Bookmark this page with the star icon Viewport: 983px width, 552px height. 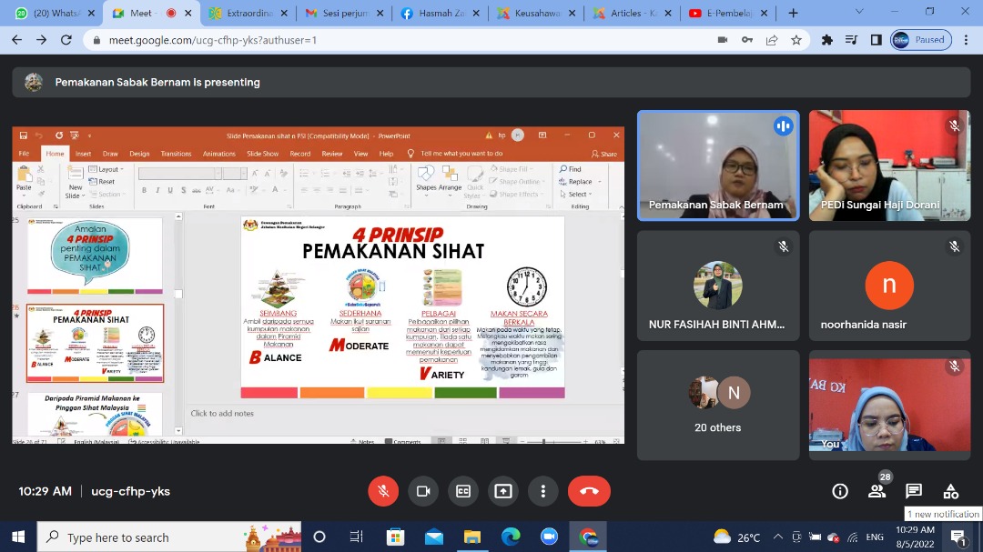(x=796, y=40)
